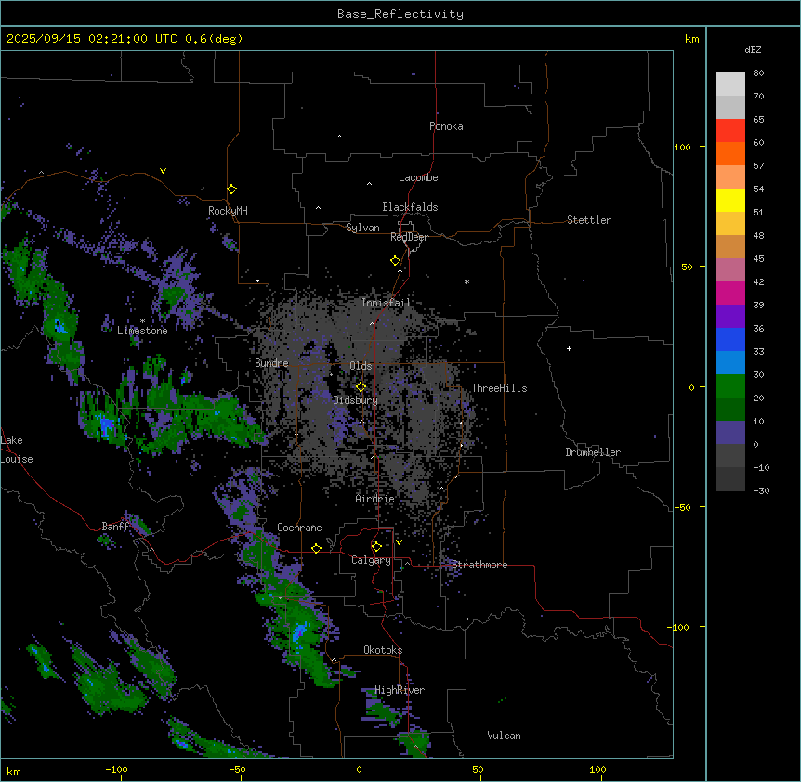
Task: Click the Innisfail city label
Action: click(386, 303)
